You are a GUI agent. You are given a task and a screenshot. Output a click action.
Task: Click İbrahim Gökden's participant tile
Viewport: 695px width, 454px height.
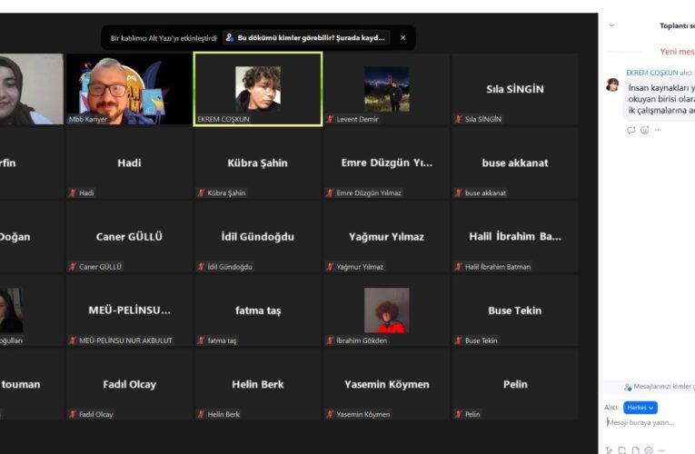pyautogui.click(x=386, y=310)
